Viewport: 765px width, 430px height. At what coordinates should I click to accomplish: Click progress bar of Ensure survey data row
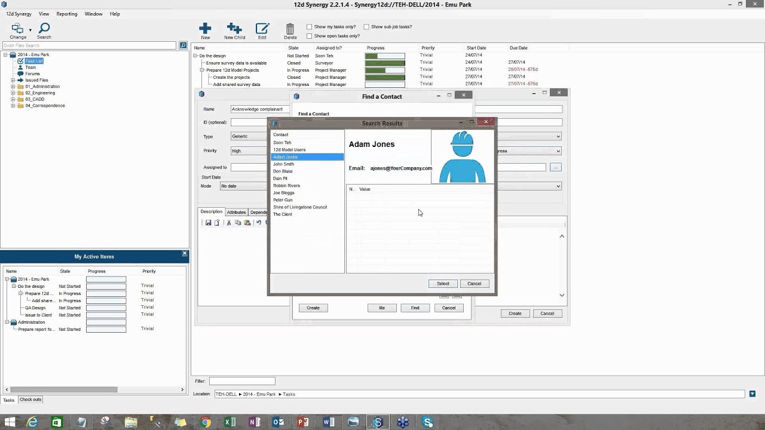[385, 63]
